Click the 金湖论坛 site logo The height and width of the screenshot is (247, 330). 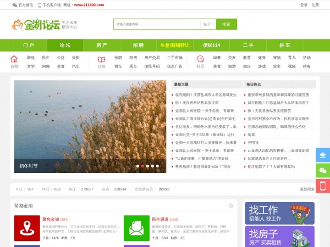pos(34,25)
